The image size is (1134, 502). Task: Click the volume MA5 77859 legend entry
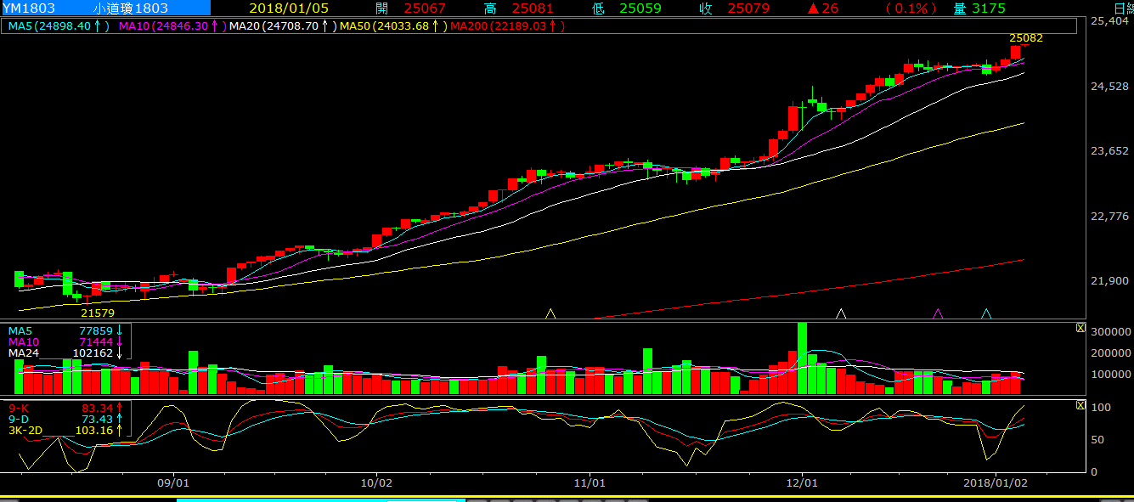coord(65,330)
